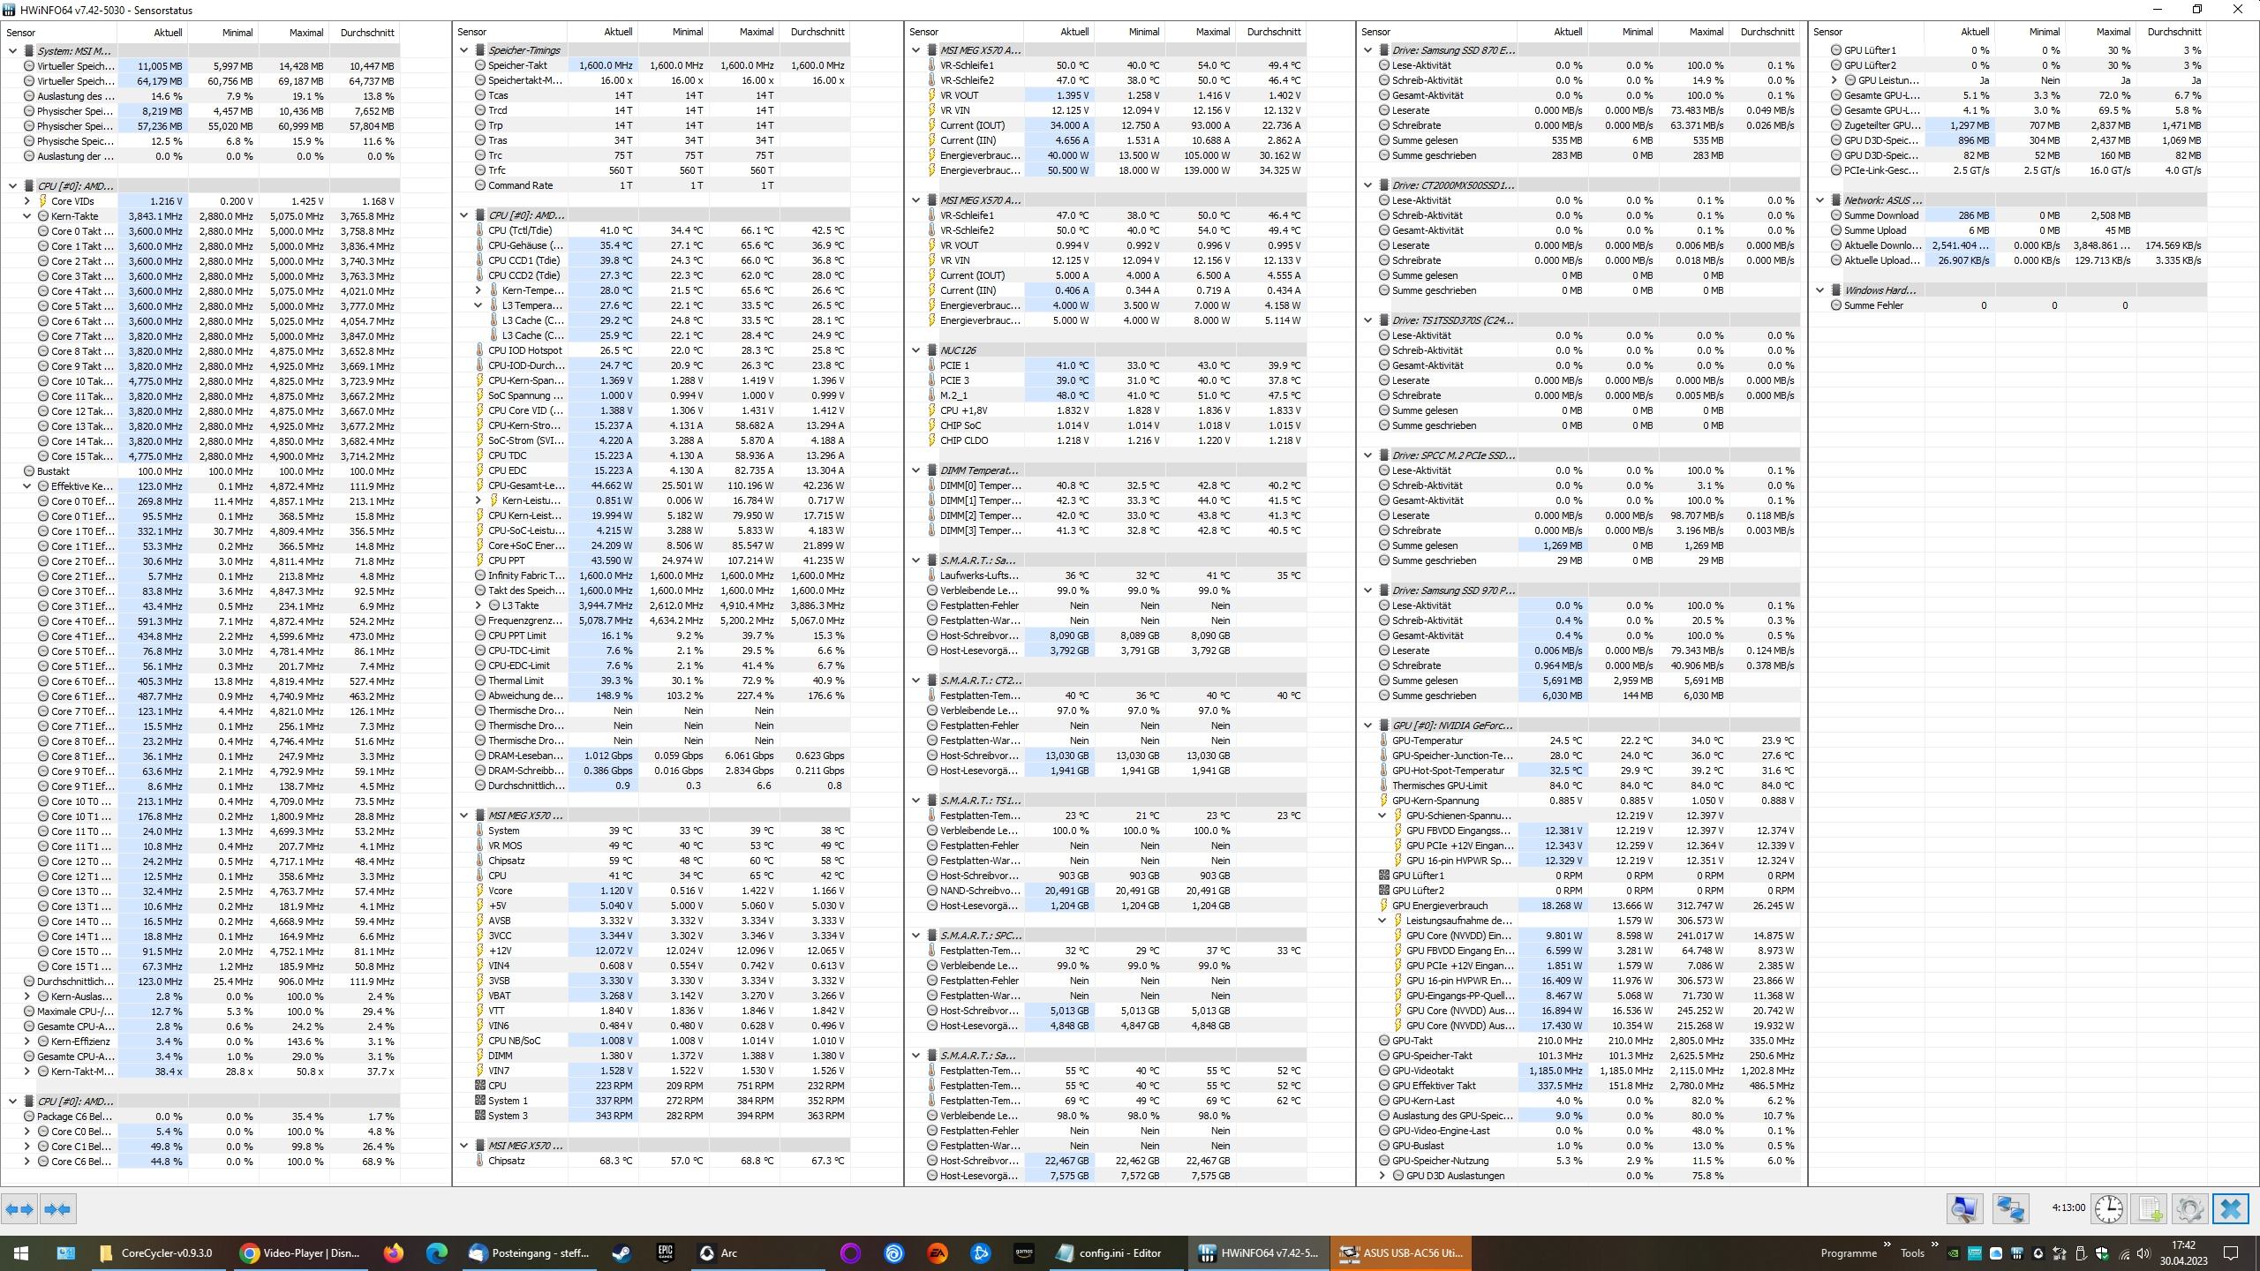
Task: Open the Wi-Fi network tray icon
Action: tap(2123, 1253)
